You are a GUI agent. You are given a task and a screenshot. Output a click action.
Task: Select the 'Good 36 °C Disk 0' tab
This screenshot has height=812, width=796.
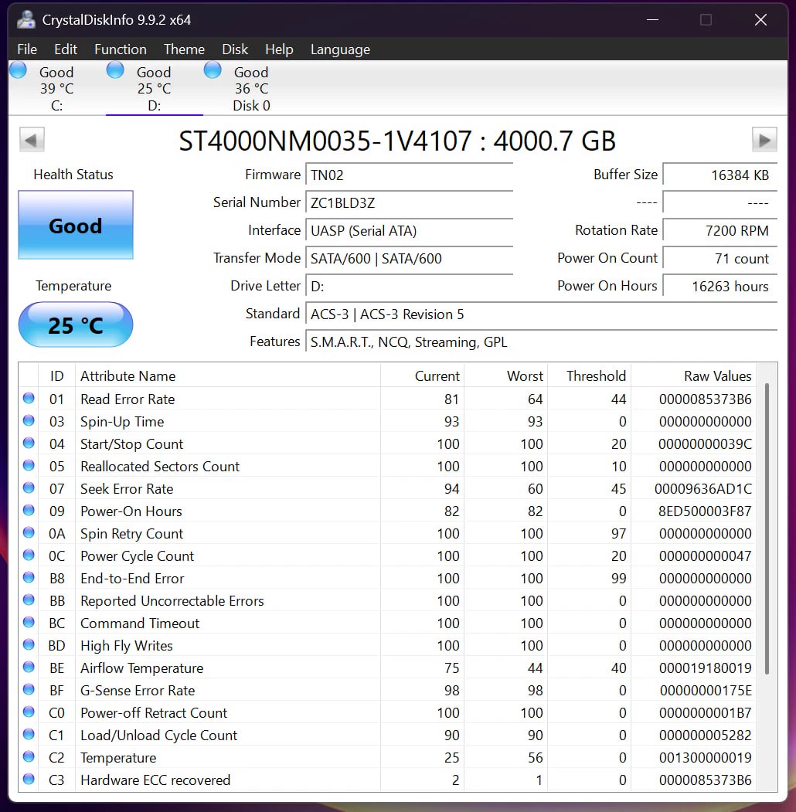coord(252,88)
